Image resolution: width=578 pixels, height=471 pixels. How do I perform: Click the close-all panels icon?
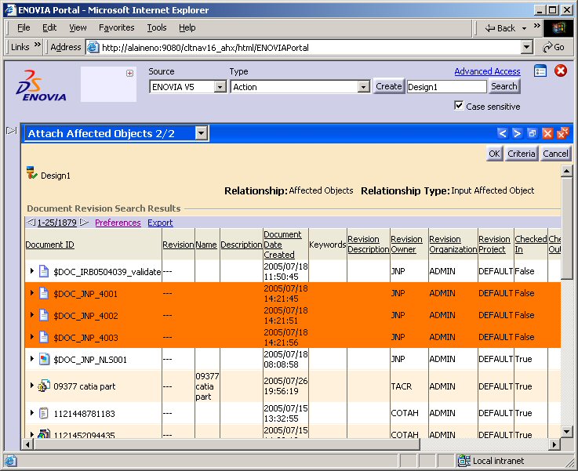point(562,133)
